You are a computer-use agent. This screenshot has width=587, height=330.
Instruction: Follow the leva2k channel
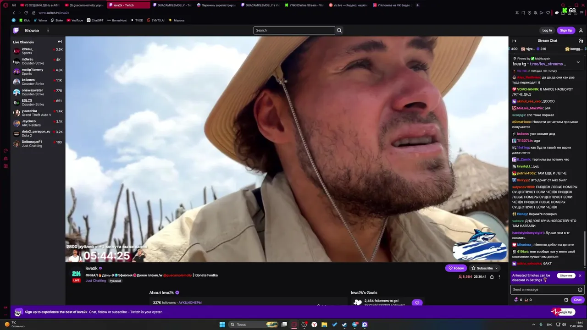coord(456,268)
